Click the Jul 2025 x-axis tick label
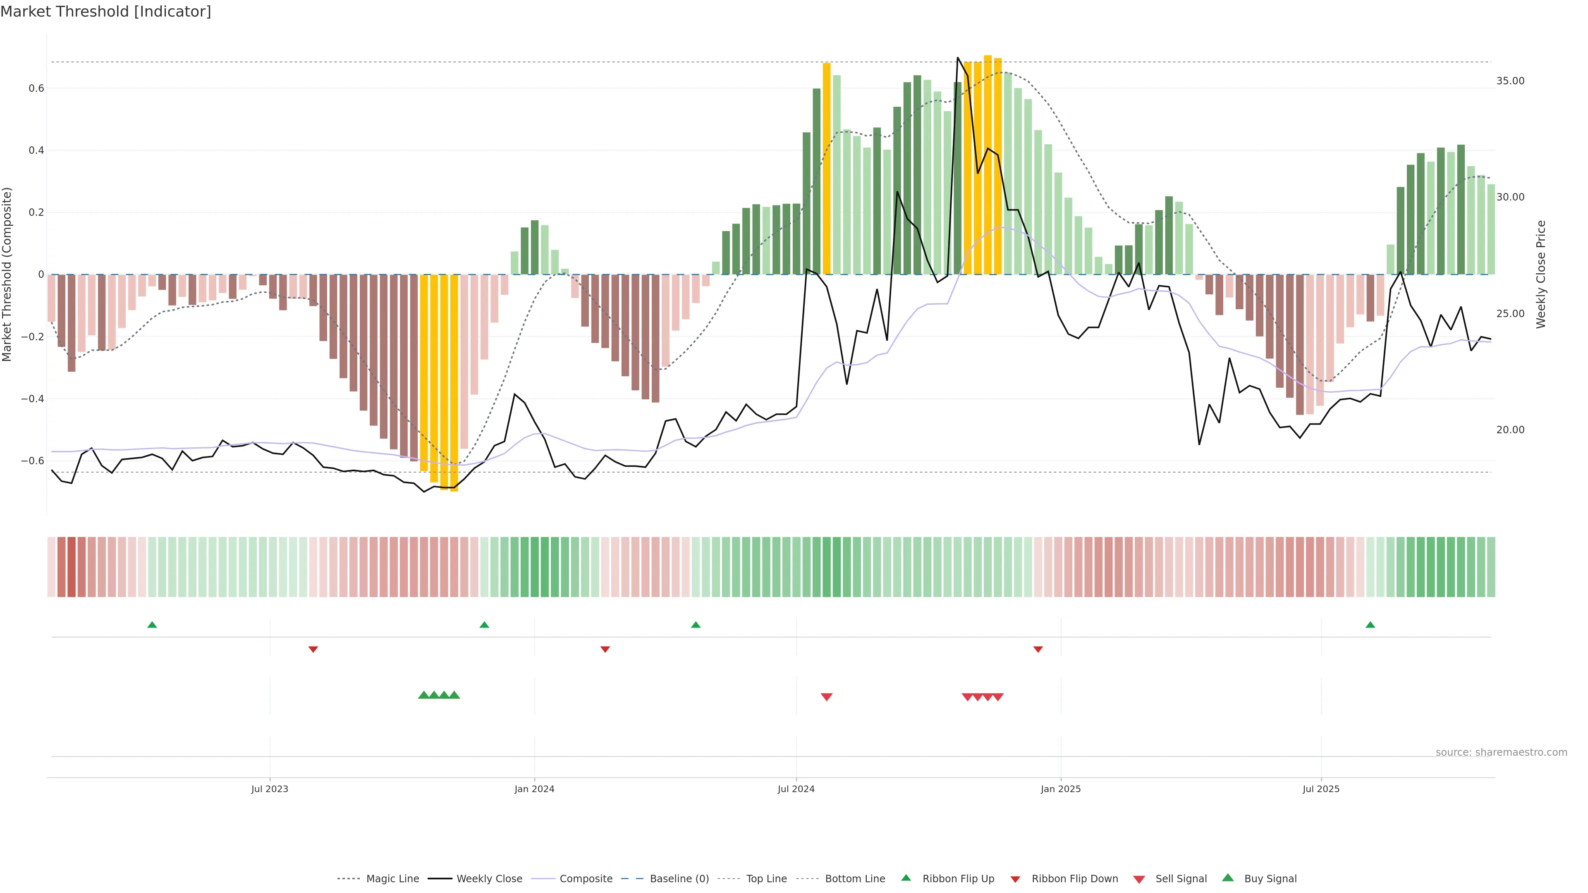 pos(1321,789)
